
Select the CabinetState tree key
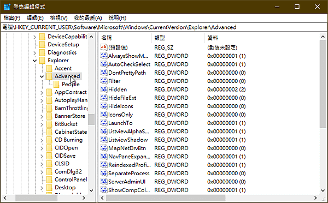pyautogui.click(x=71, y=132)
